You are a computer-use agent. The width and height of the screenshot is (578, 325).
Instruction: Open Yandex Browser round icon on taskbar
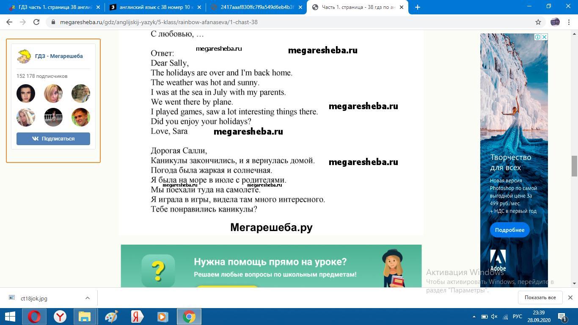click(60, 317)
